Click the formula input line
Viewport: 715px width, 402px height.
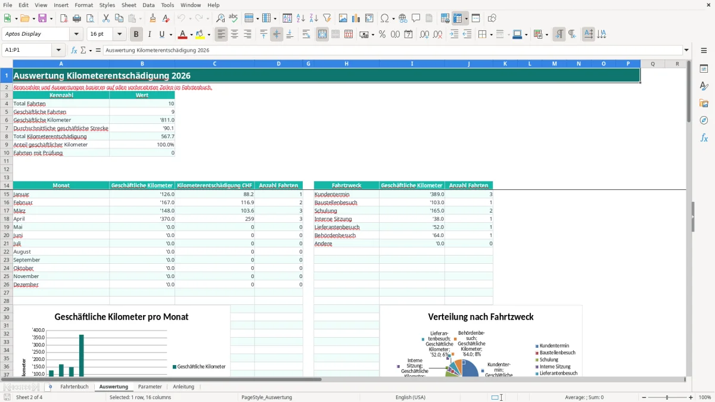coord(393,51)
